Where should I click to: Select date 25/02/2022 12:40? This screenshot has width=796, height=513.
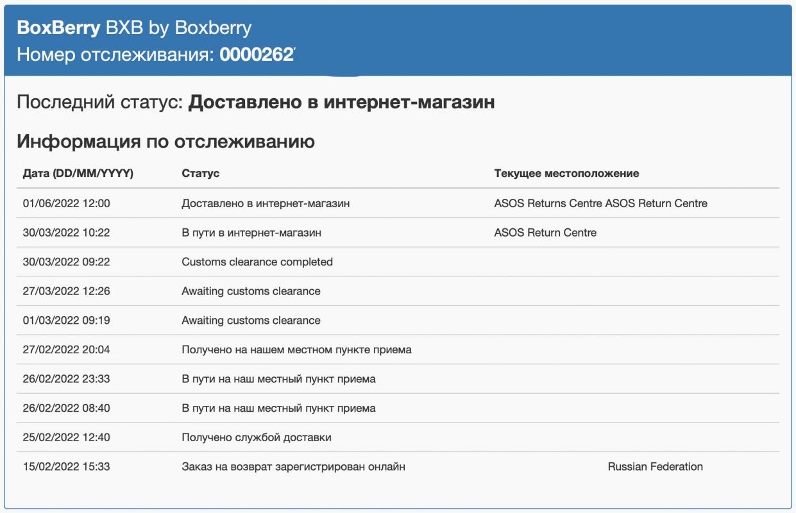66,437
